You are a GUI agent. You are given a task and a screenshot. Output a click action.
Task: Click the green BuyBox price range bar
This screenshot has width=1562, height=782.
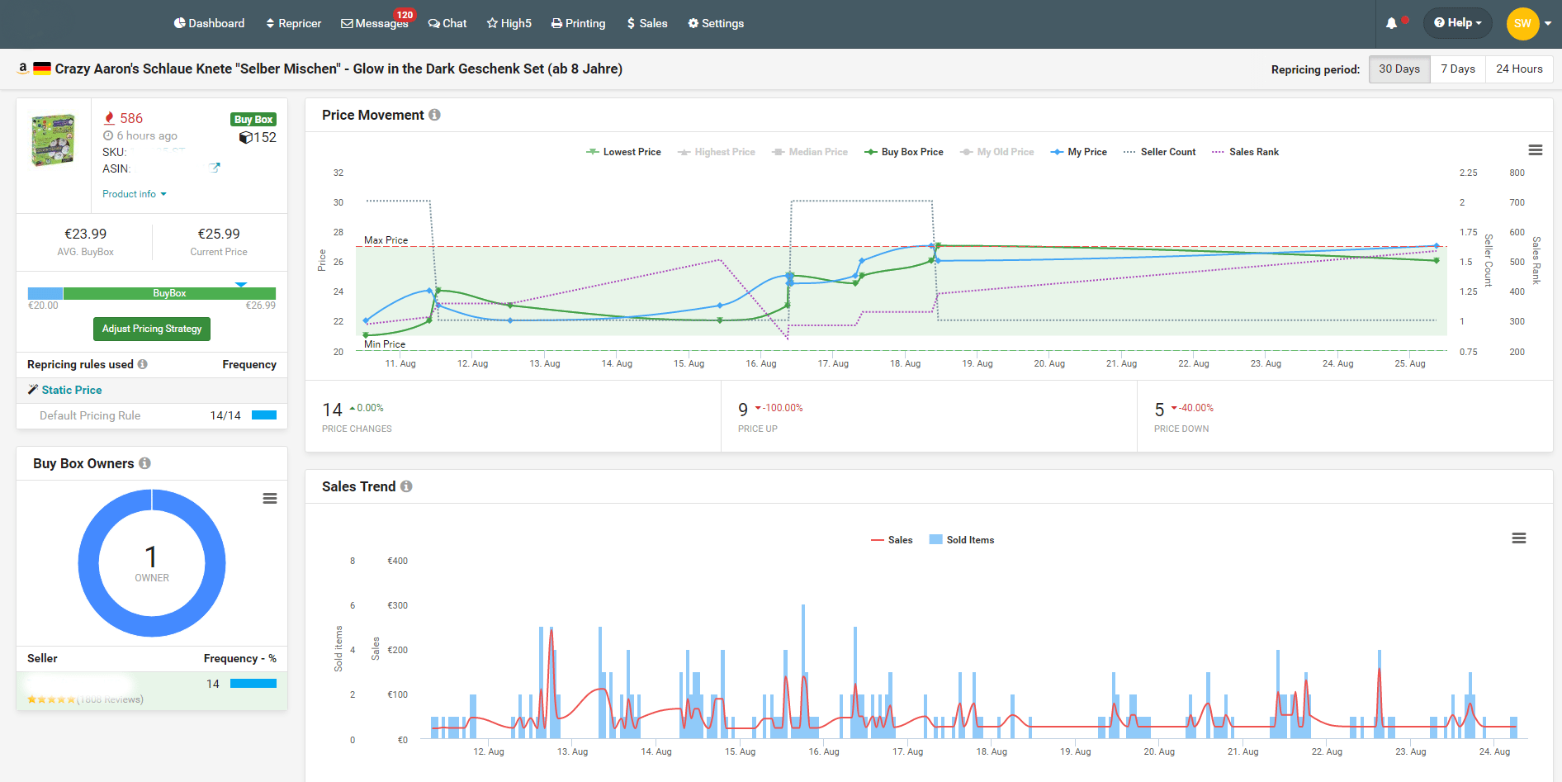pyautogui.click(x=169, y=293)
